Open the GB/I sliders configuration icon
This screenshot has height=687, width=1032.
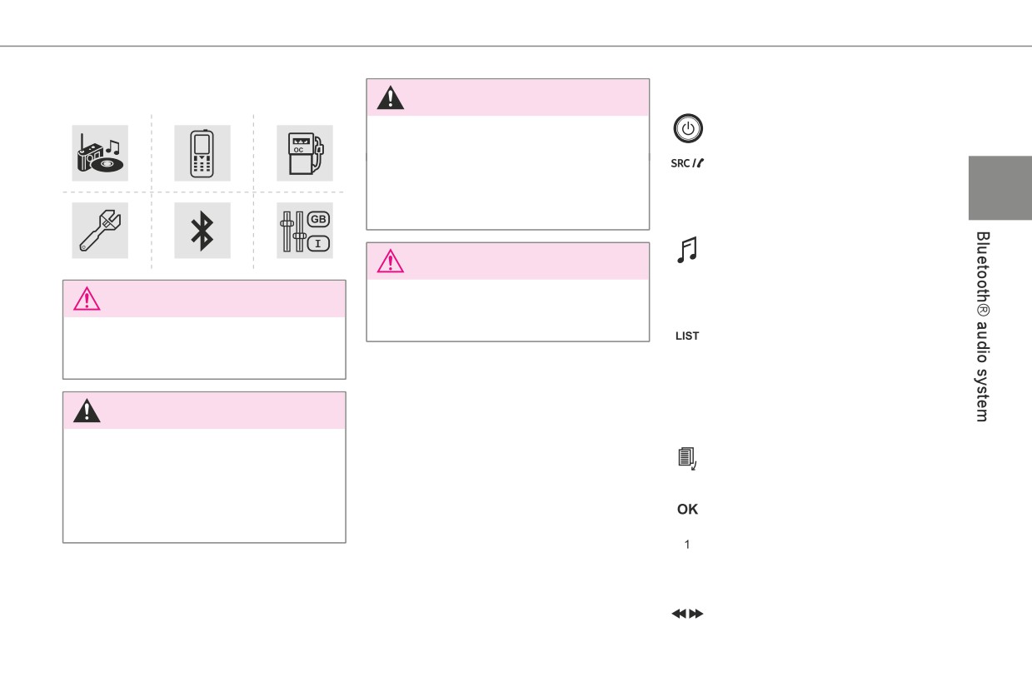click(305, 231)
